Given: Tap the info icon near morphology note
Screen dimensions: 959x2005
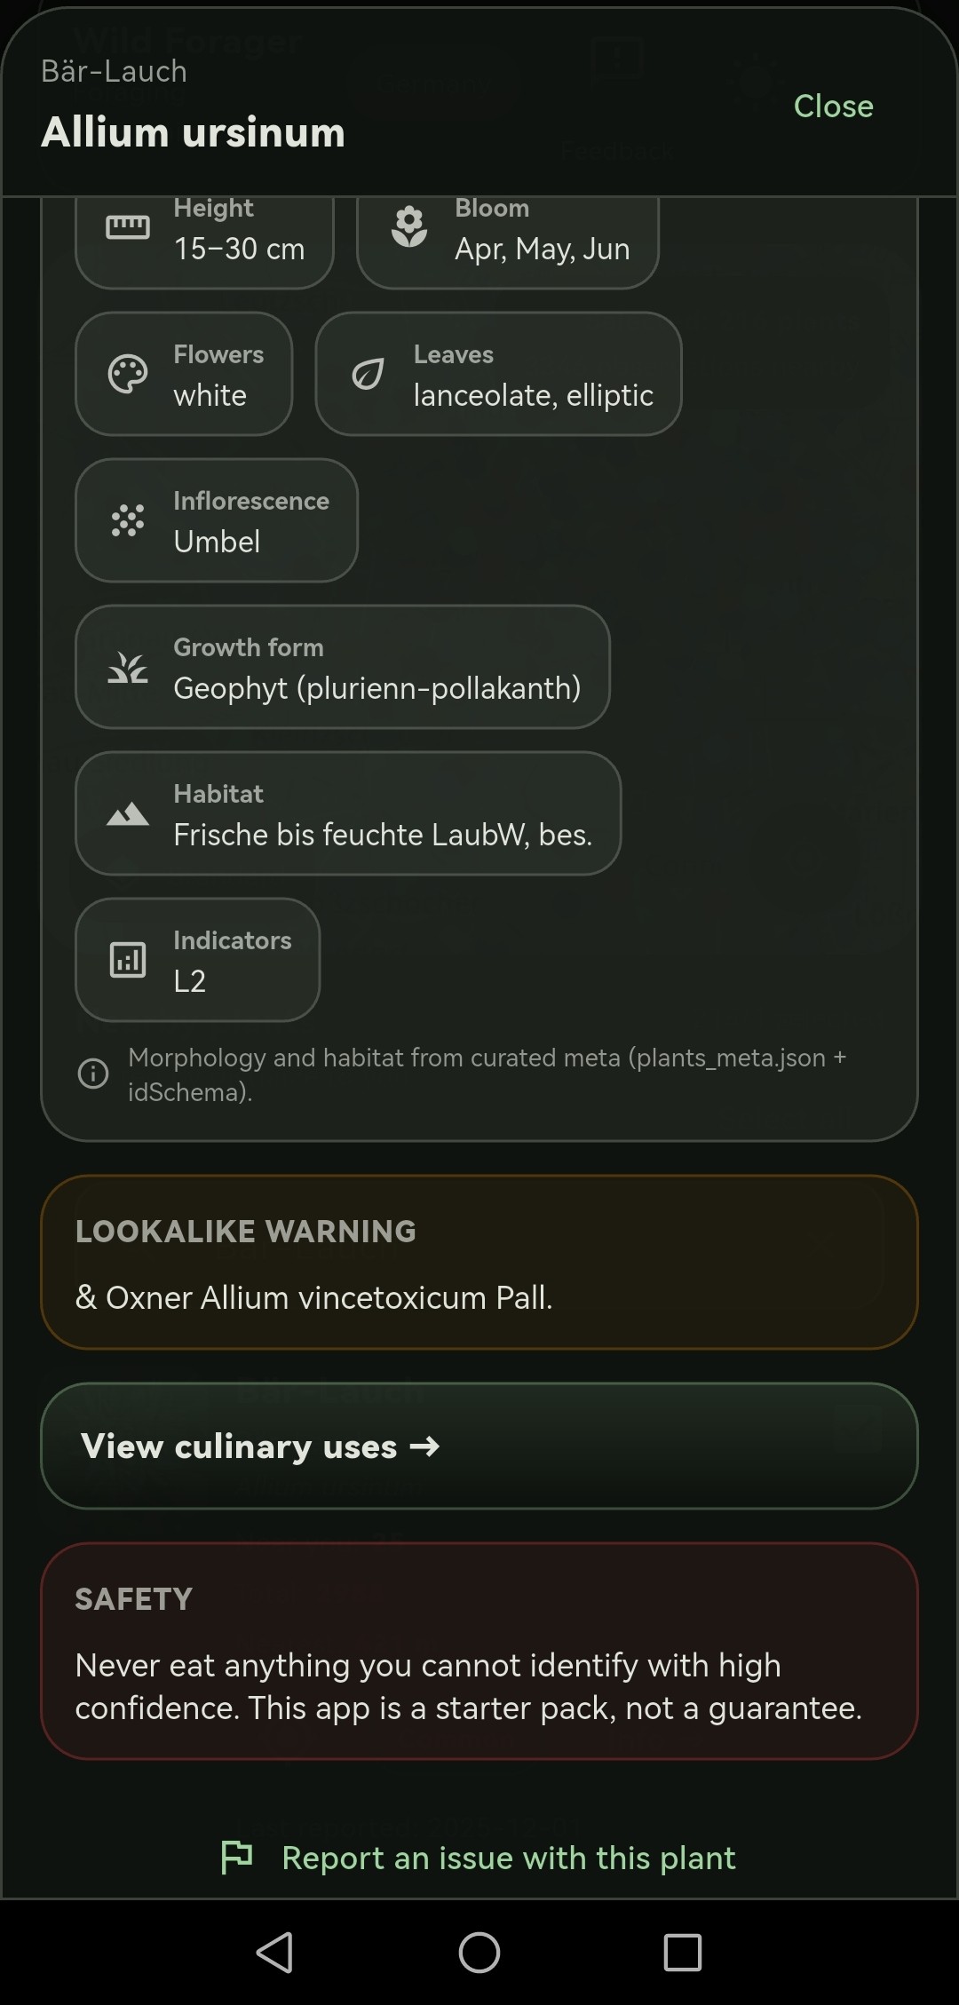Looking at the screenshot, I should pos(93,1074).
